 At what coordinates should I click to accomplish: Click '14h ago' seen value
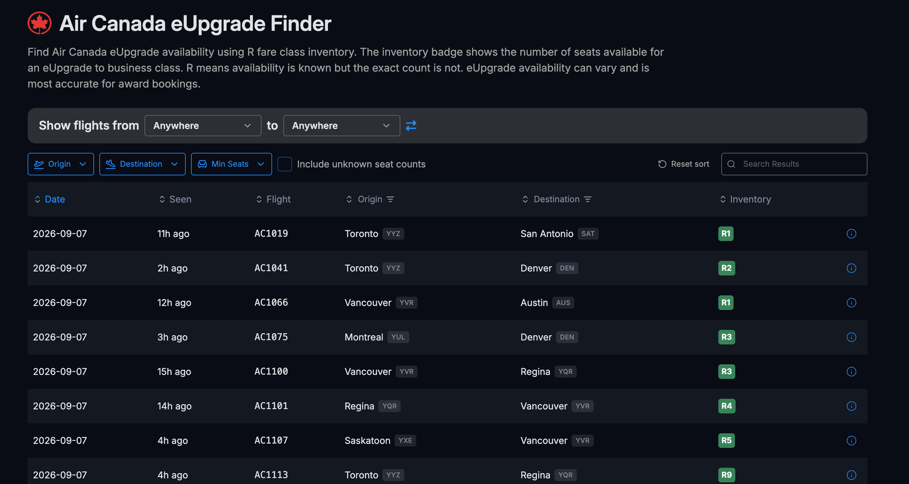pyautogui.click(x=174, y=406)
